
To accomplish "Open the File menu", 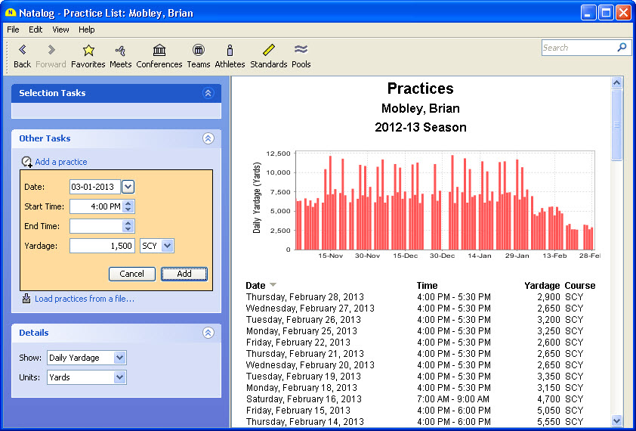I will click(13, 29).
